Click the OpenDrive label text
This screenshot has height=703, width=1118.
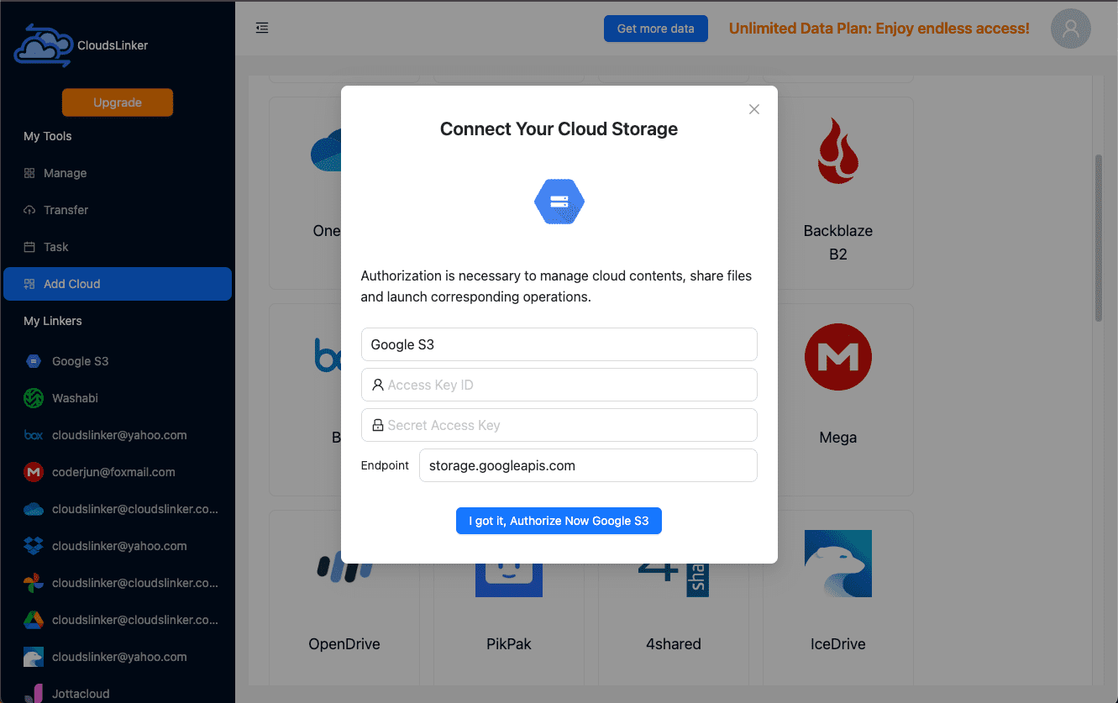click(344, 644)
